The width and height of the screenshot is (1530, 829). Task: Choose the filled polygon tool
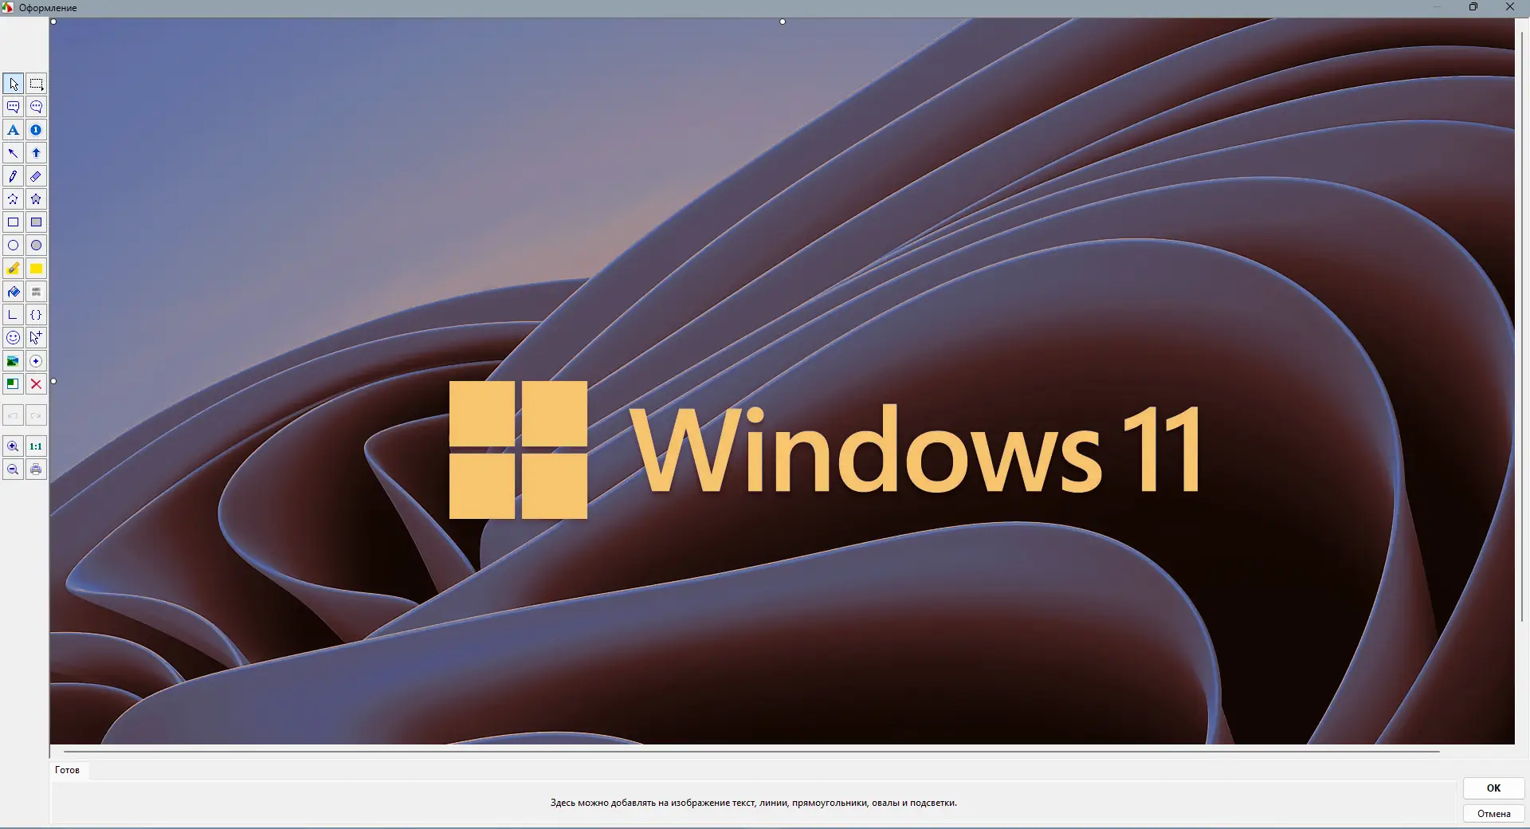(x=36, y=199)
